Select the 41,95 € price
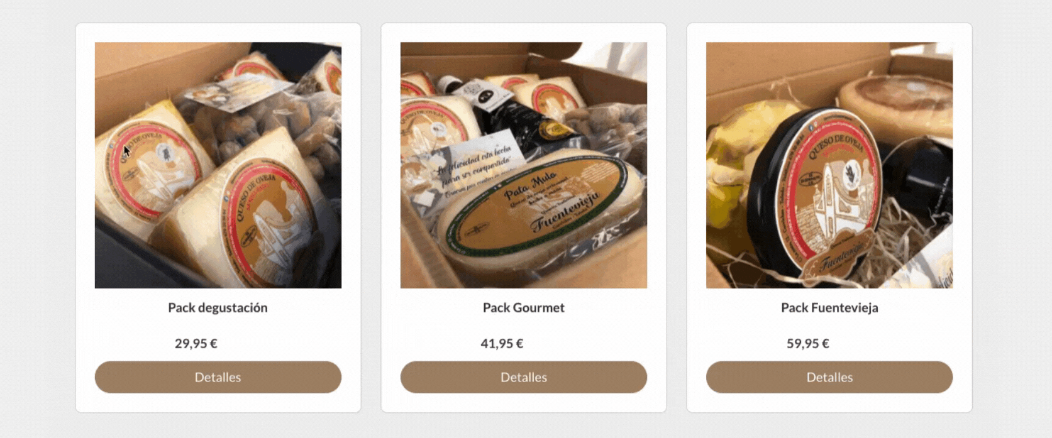 pos(502,344)
